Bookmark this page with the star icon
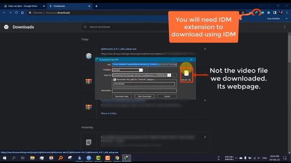 [x=243, y=13]
